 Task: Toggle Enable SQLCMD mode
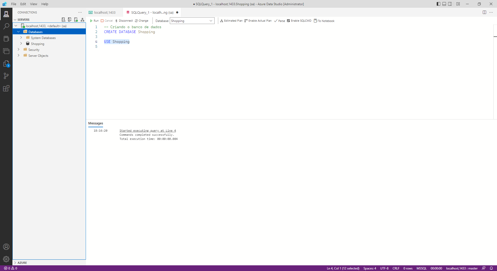click(299, 21)
